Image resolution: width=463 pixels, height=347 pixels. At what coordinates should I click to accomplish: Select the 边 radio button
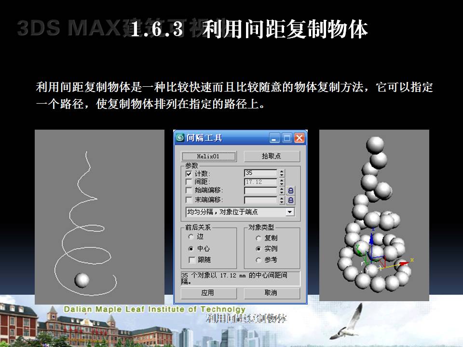click(191, 237)
